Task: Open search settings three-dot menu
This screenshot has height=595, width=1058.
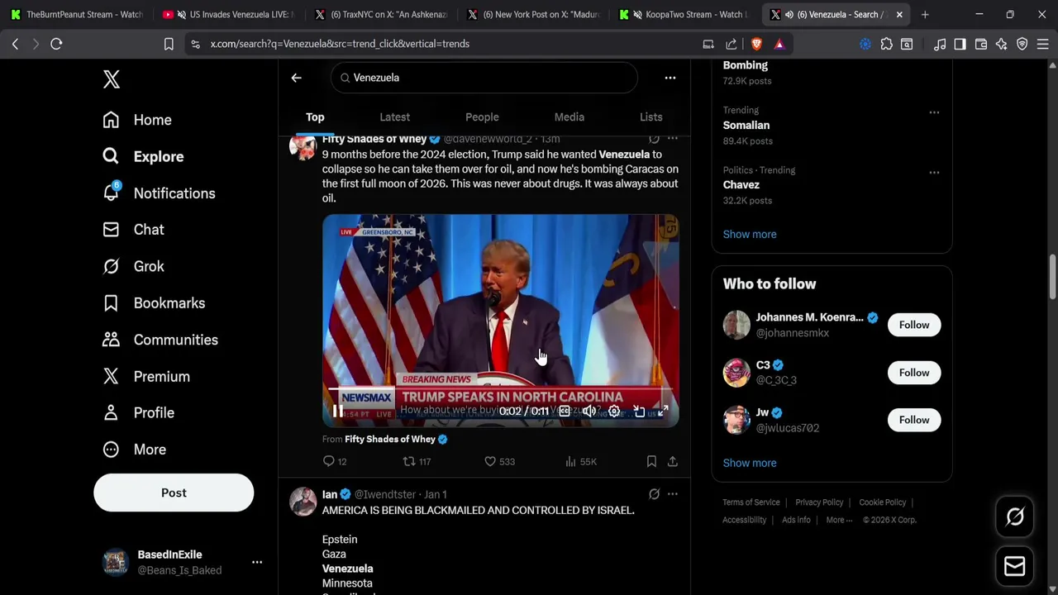Action: coord(670,78)
